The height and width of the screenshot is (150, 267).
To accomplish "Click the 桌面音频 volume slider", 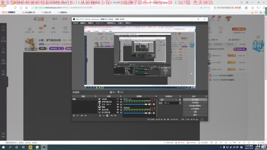I will [136, 113].
